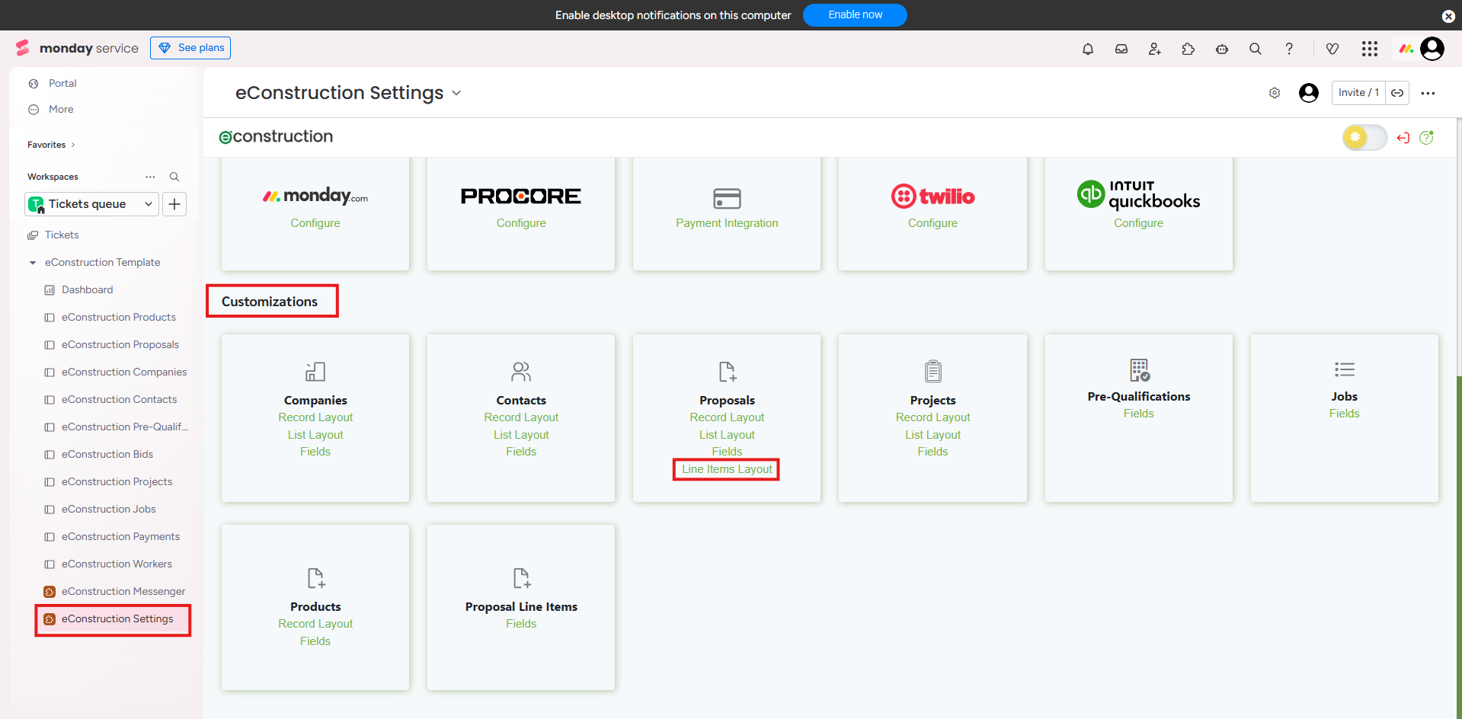Open Line Items Layout under Proposals

(x=727, y=469)
